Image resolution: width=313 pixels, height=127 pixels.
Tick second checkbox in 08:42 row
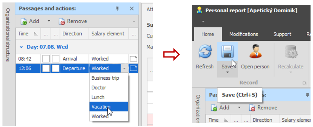pyautogui.click(x=56, y=59)
